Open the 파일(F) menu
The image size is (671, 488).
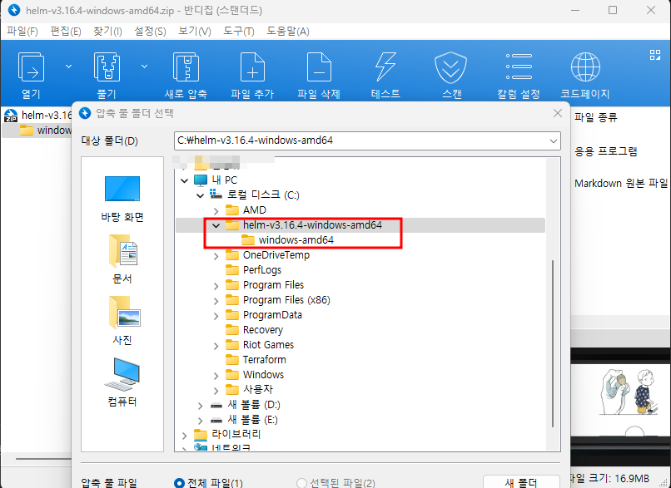pos(22,32)
